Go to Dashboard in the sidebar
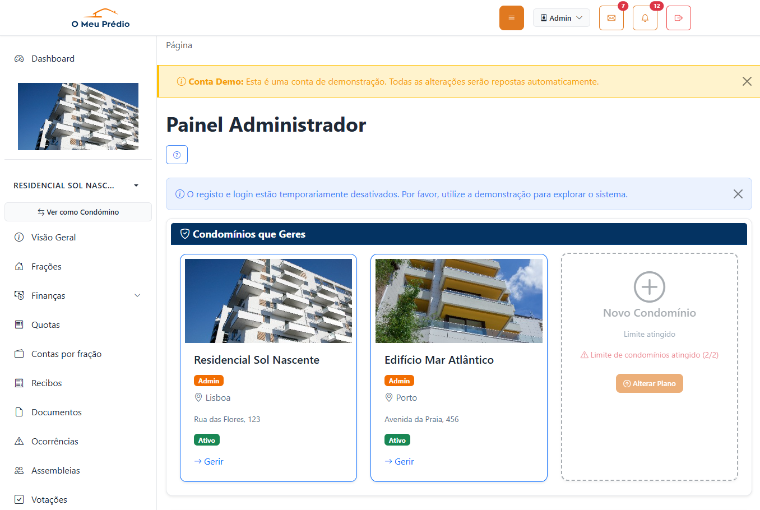The height and width of the screenshot is (510, 760). (x=53, y=58)
